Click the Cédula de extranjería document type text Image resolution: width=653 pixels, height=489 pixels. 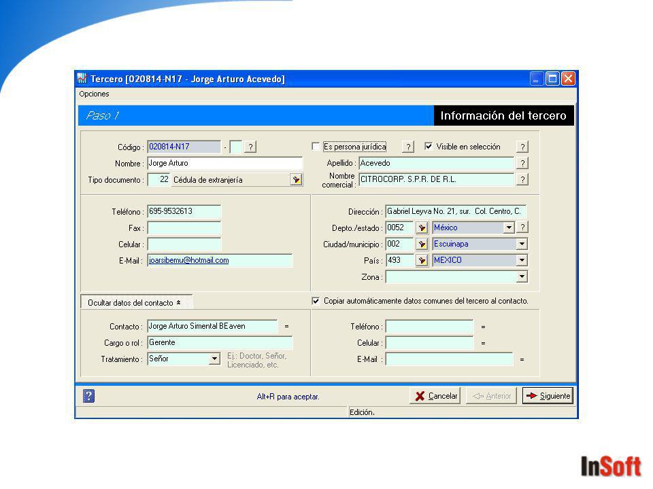[208, 180]
